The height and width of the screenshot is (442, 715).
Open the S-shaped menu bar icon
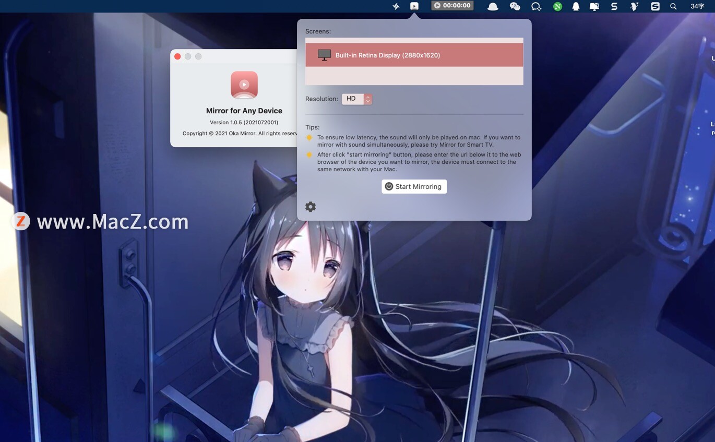614,6
